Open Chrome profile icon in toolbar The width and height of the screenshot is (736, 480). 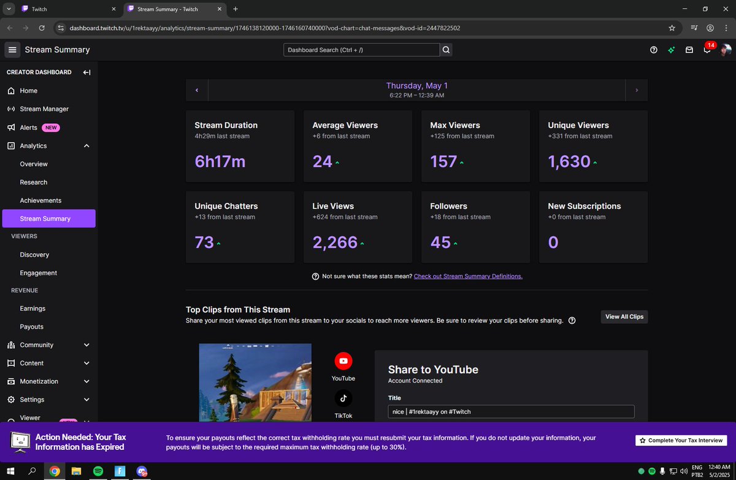[x=710, y=28]
